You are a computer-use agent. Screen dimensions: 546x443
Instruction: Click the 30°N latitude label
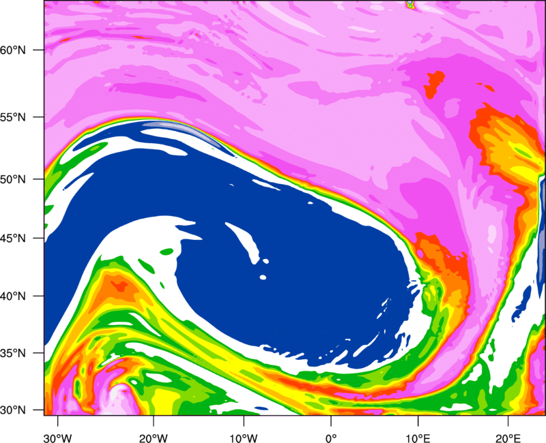point(13,410)
